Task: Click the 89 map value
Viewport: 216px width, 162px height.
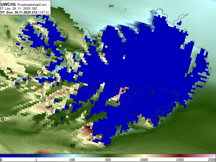Action: click(x=30, y=79)
